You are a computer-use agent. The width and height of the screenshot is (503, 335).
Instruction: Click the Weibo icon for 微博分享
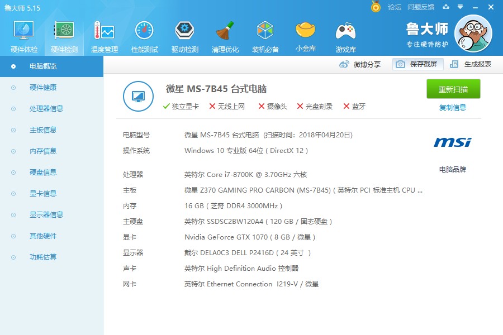click(344, 64)
